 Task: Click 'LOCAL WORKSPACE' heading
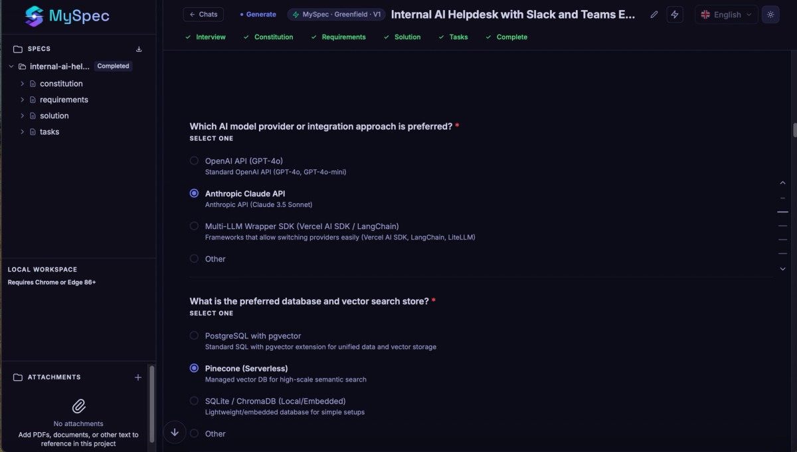(x=43, y=269)
